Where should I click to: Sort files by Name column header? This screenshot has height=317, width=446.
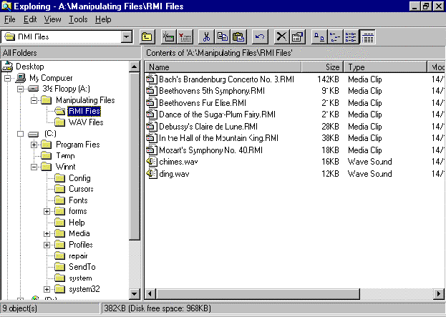(222, 67)
